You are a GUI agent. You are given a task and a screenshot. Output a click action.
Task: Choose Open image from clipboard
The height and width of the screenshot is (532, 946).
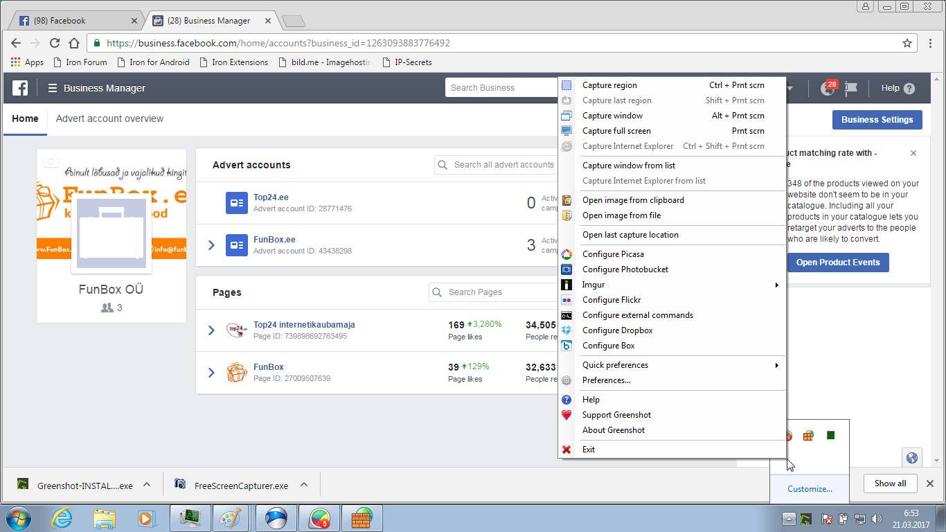[672, 200]
